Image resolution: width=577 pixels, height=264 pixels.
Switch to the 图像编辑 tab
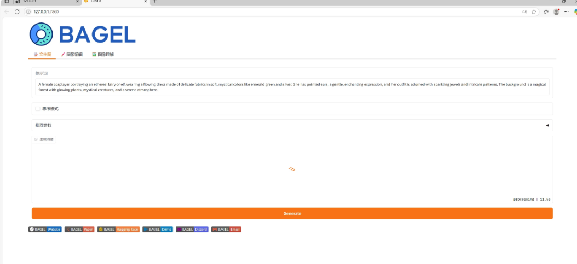(x=72, y=54)
